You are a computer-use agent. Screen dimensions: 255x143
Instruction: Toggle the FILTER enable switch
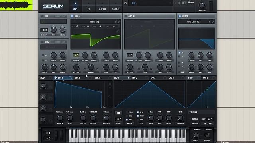(x=180, y=16)
